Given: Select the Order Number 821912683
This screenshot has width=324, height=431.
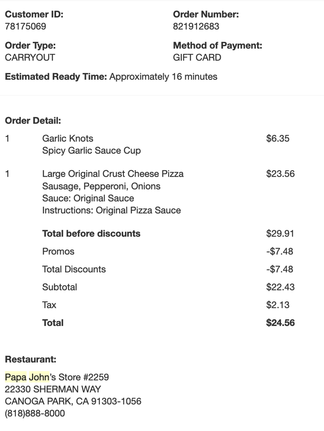Looking at the screenshot, I should click(196, 26).
